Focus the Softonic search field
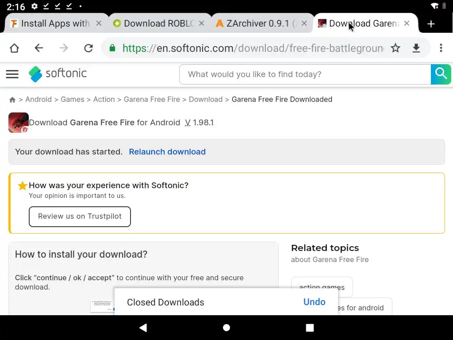This screenshot has width=453, height=340. [305, 74]
